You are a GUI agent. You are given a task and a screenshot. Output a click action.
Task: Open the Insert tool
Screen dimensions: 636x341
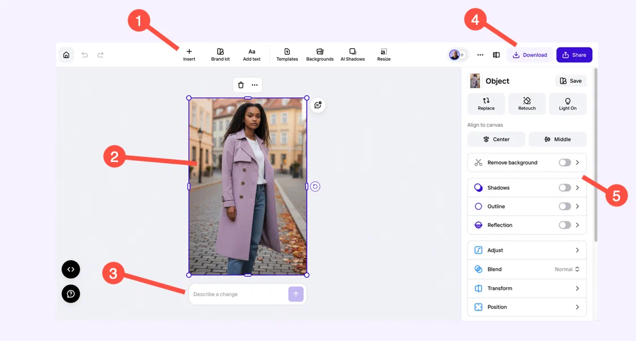(x=189, y=55)
